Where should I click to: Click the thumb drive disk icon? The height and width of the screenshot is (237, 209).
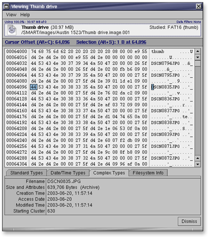coord(12,30)
